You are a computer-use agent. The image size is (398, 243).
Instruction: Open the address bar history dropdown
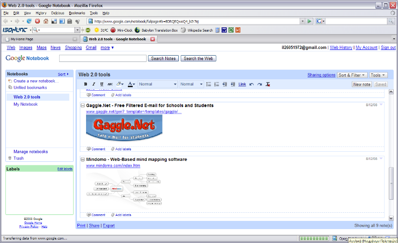pos(302,21)
